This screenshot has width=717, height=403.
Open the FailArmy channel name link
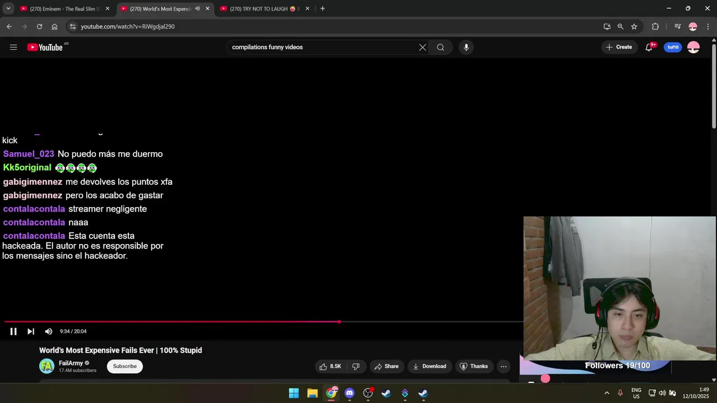pyautogui.click(x=71, y=363)
